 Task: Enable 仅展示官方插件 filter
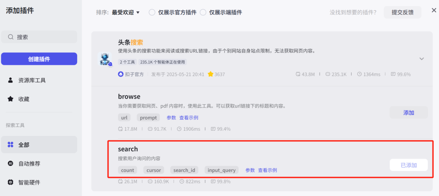(152, 12)
